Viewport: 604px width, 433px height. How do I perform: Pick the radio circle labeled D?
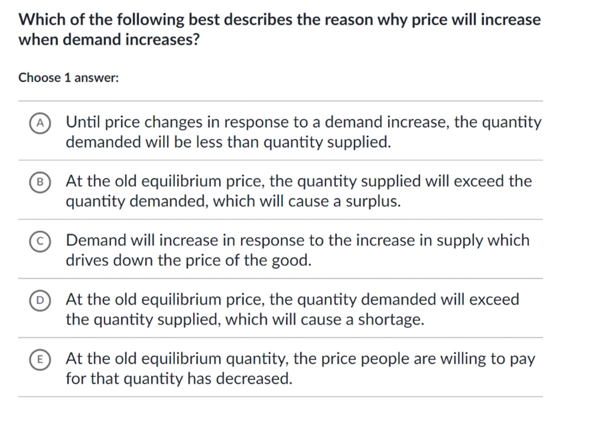40,300
